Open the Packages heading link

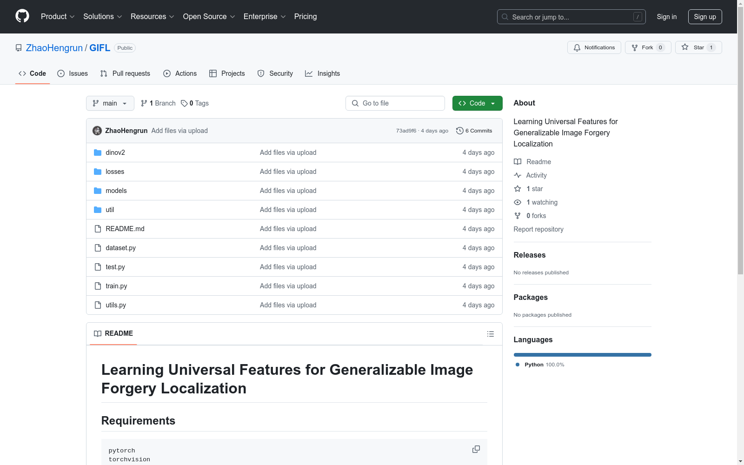531,297
